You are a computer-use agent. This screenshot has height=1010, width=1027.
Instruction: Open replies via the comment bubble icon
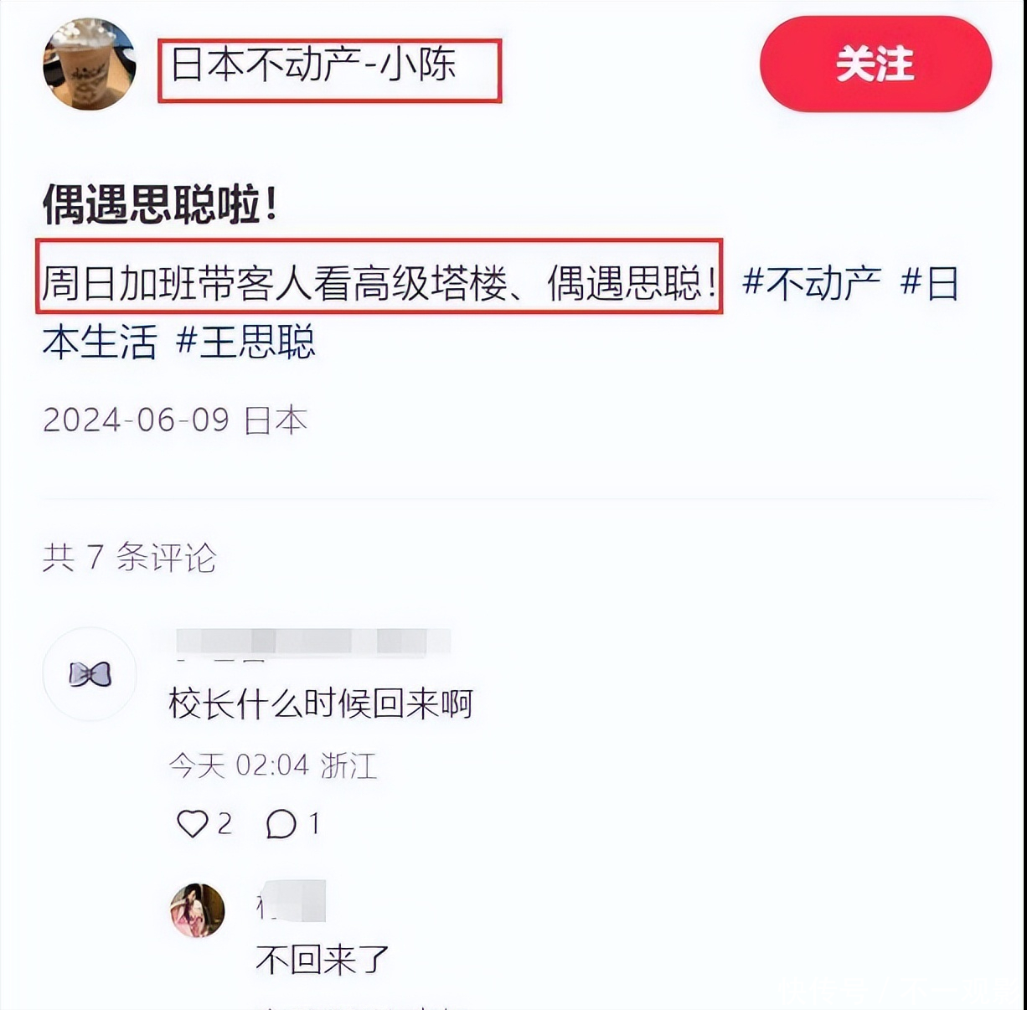(x=281, y=824)
